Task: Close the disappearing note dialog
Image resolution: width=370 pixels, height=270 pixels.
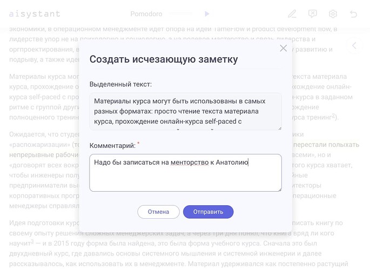Action: tap(283, 49)
